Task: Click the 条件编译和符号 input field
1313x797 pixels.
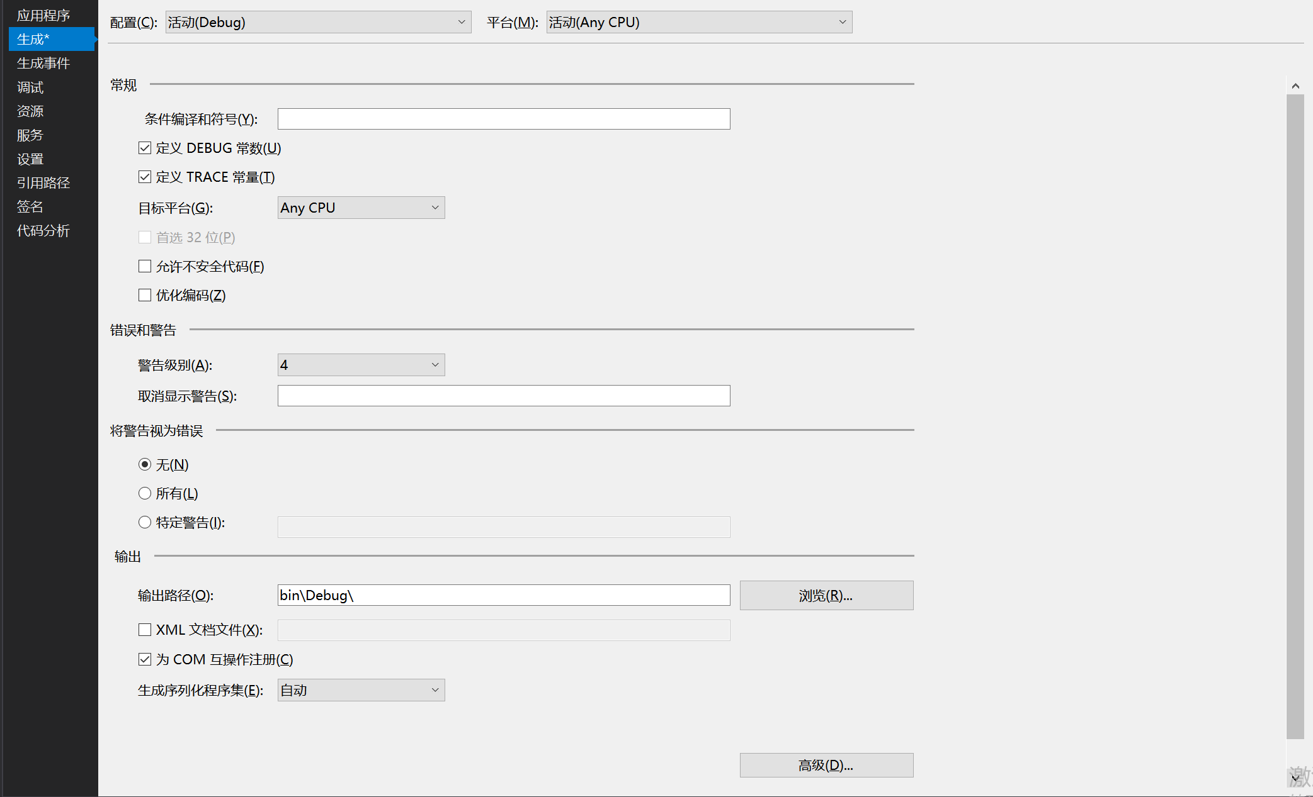Action: [x=504, y=119]
